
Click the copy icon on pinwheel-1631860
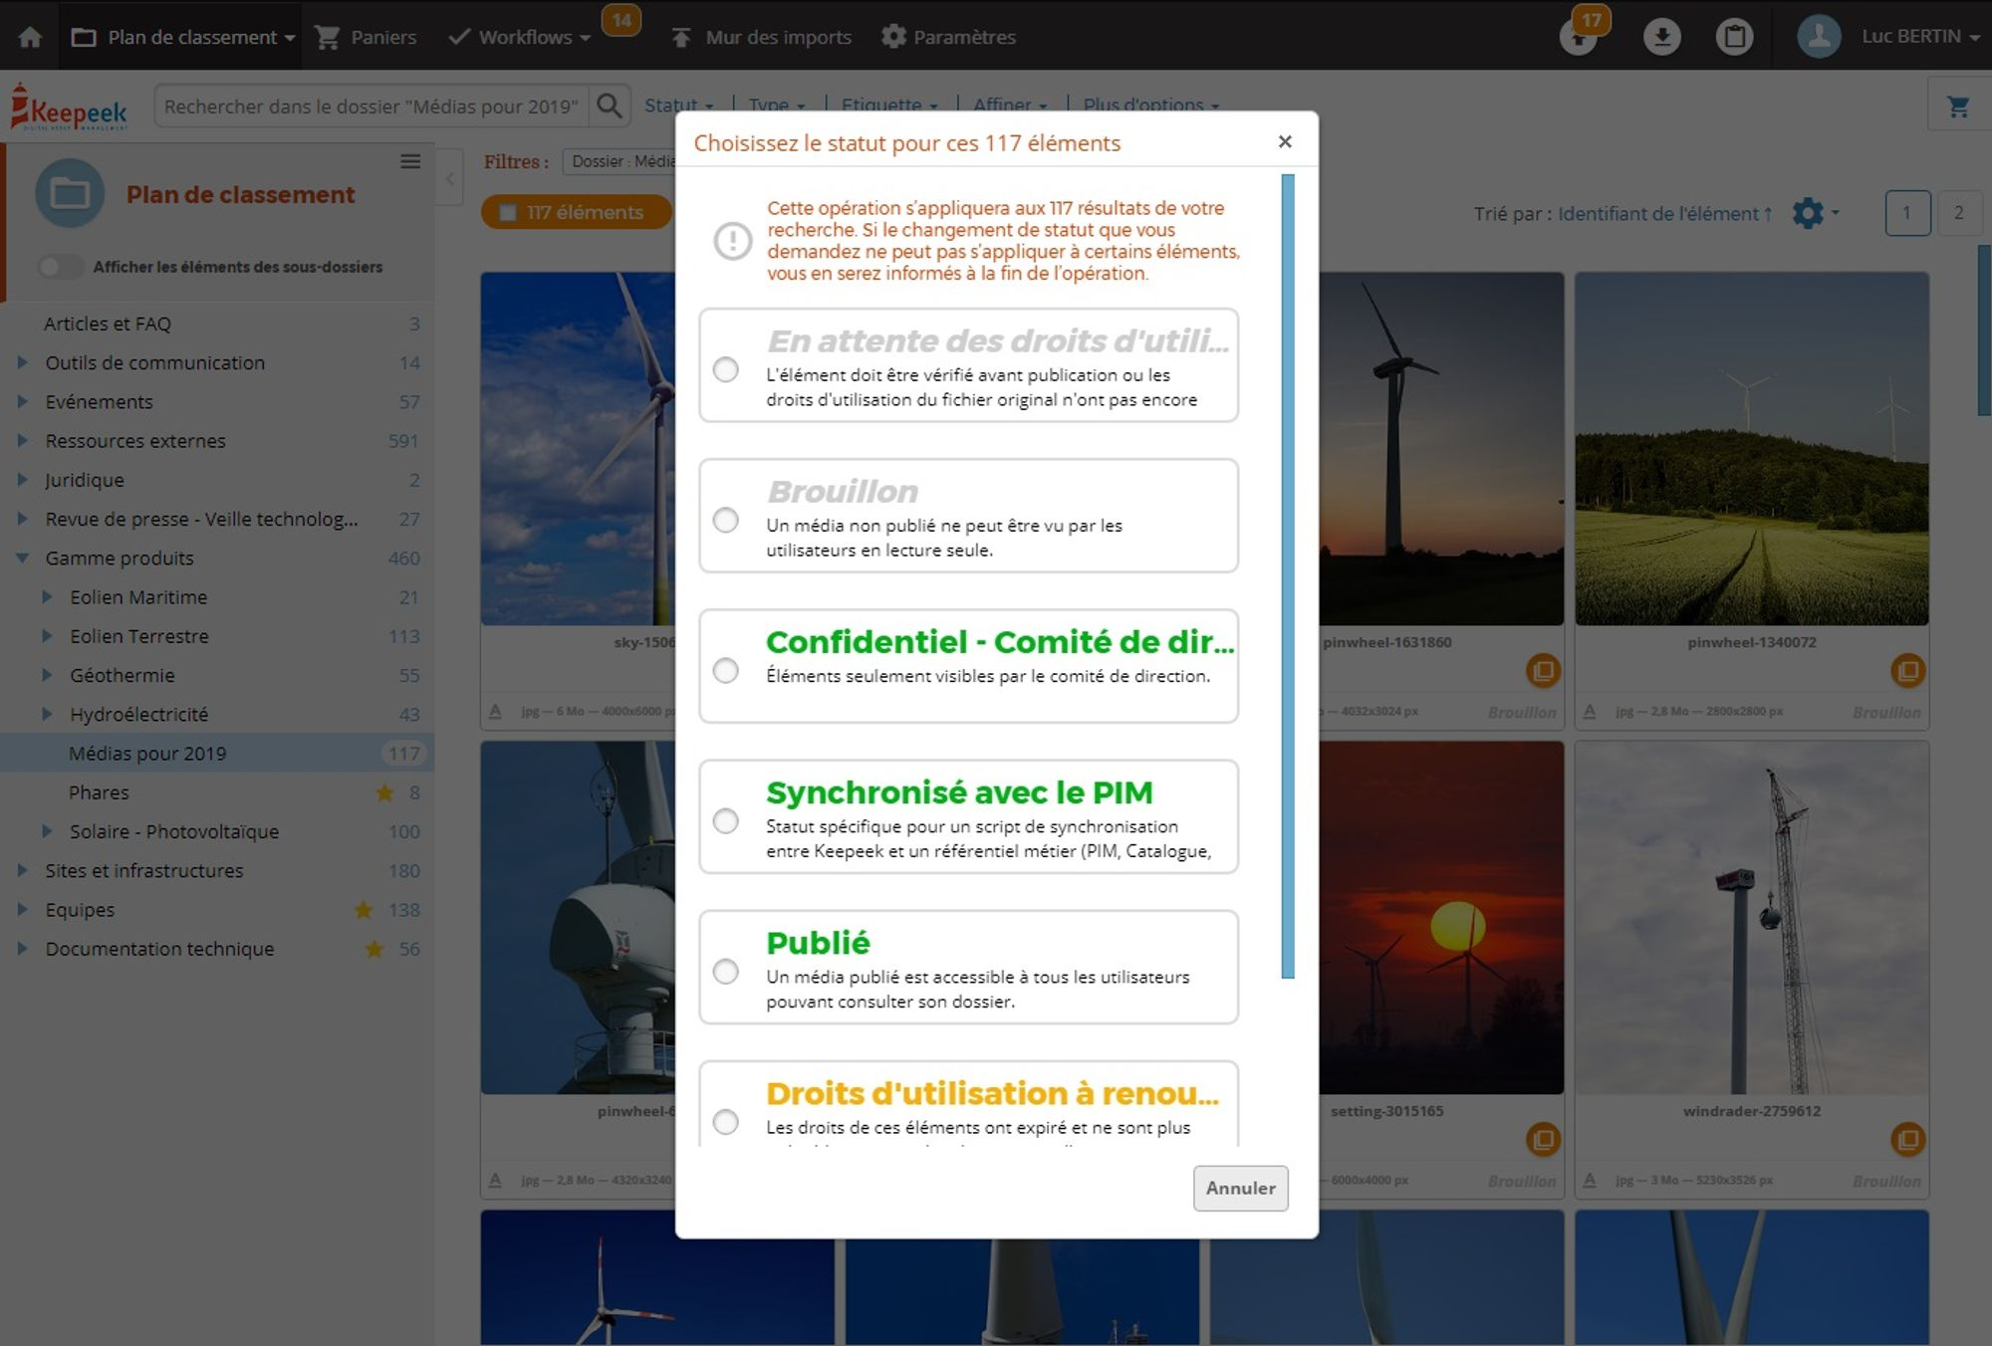[x=1543, y=670]
